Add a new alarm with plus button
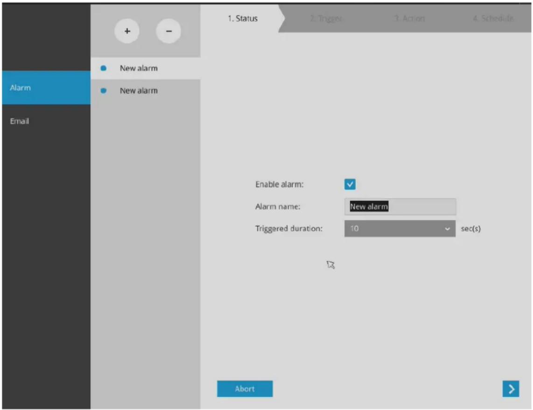 [127, 31]
